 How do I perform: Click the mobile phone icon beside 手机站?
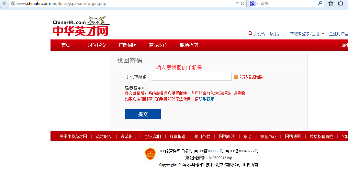pyautogui.click(x=250, y=33)
